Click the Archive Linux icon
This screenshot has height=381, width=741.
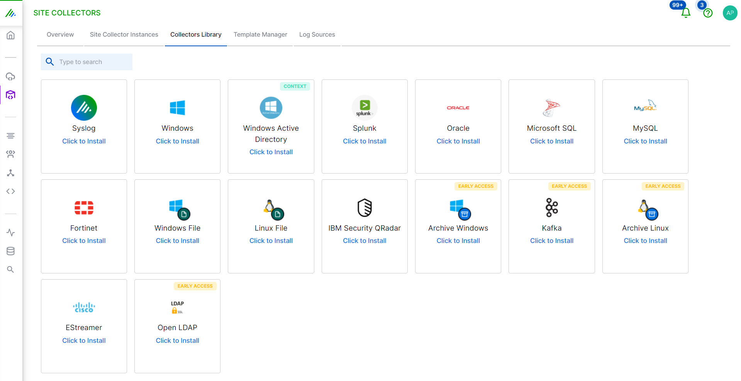[x=648, y=209]
